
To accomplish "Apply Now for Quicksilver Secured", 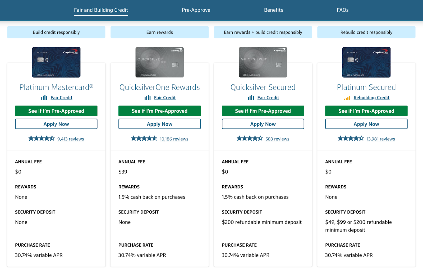I will (263, 124).
